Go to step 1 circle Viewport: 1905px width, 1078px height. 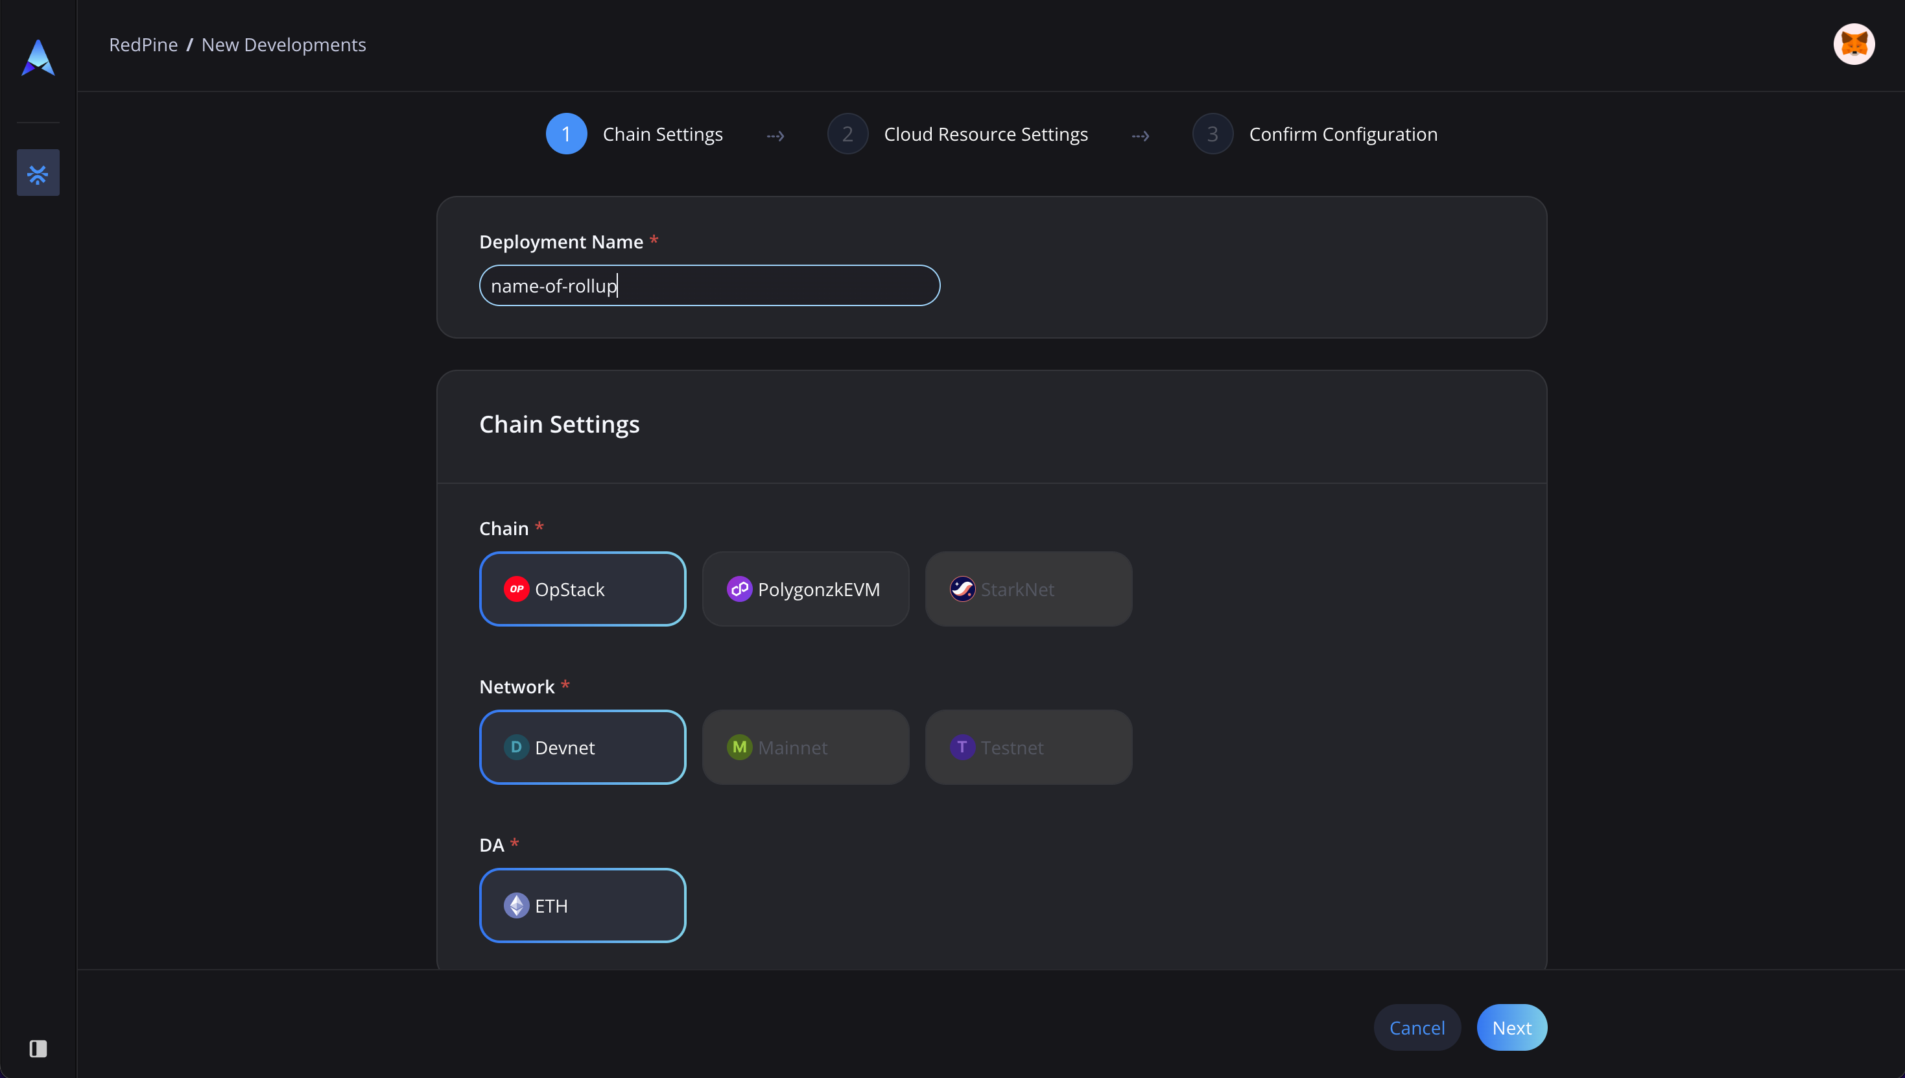566,134
